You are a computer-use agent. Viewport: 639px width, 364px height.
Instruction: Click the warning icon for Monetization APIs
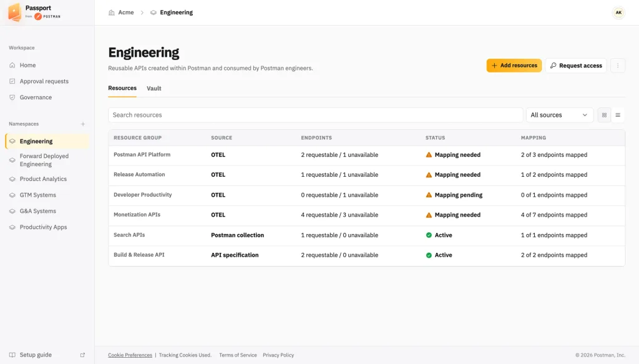click(x=429, y=215)
